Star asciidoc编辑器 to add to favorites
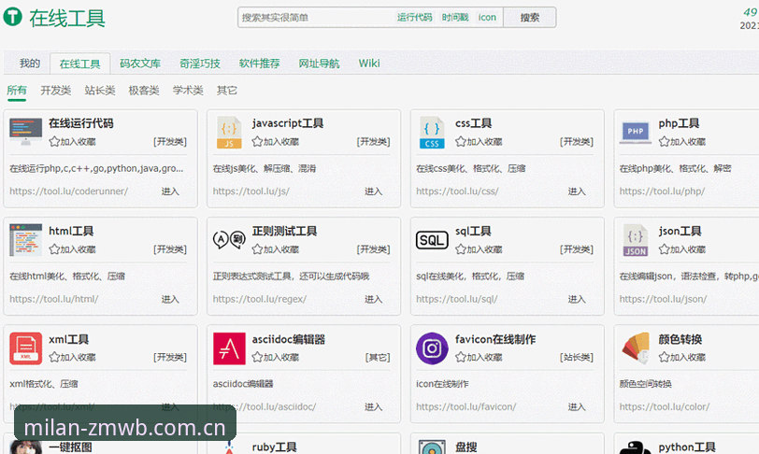 257,357
